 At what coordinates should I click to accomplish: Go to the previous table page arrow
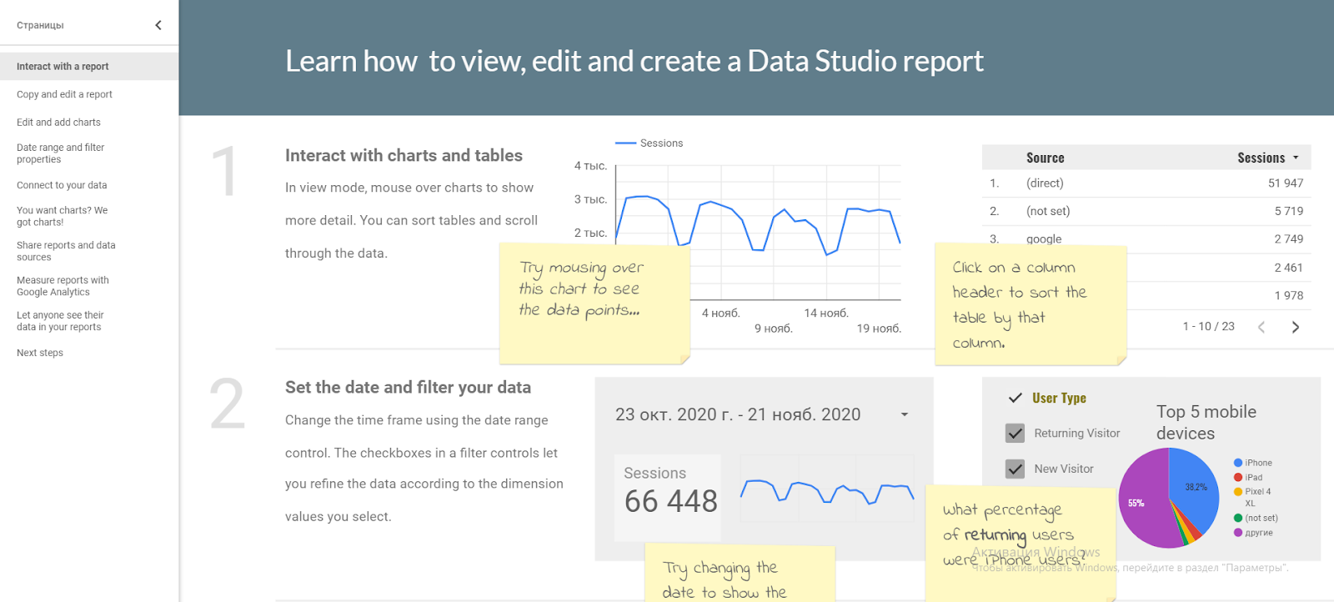(1261, 327)
